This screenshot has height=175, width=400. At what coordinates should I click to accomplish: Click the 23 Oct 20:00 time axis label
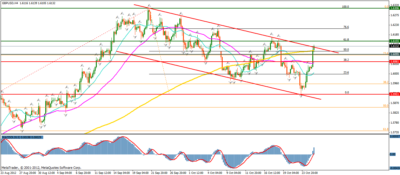(309, 173)
